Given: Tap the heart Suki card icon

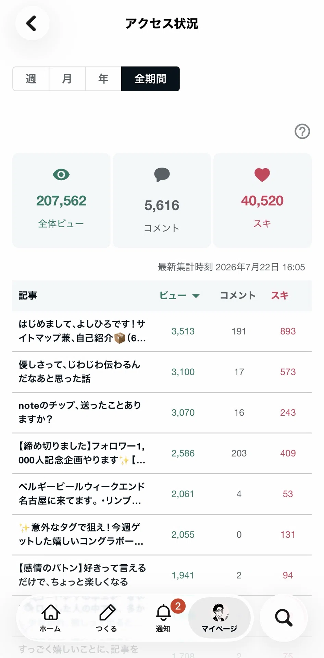Looking at the screenshot, I should [x=262, y=175].
